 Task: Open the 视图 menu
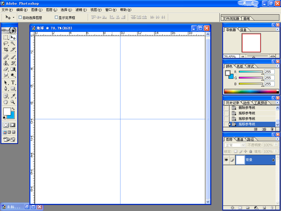click(96, 10)
